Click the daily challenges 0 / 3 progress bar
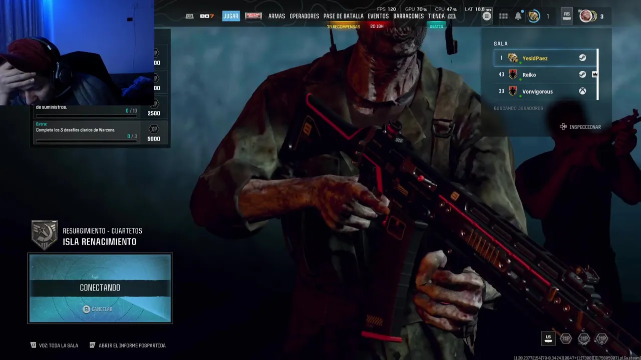This screenshot has width=641, height=360. 86,141
